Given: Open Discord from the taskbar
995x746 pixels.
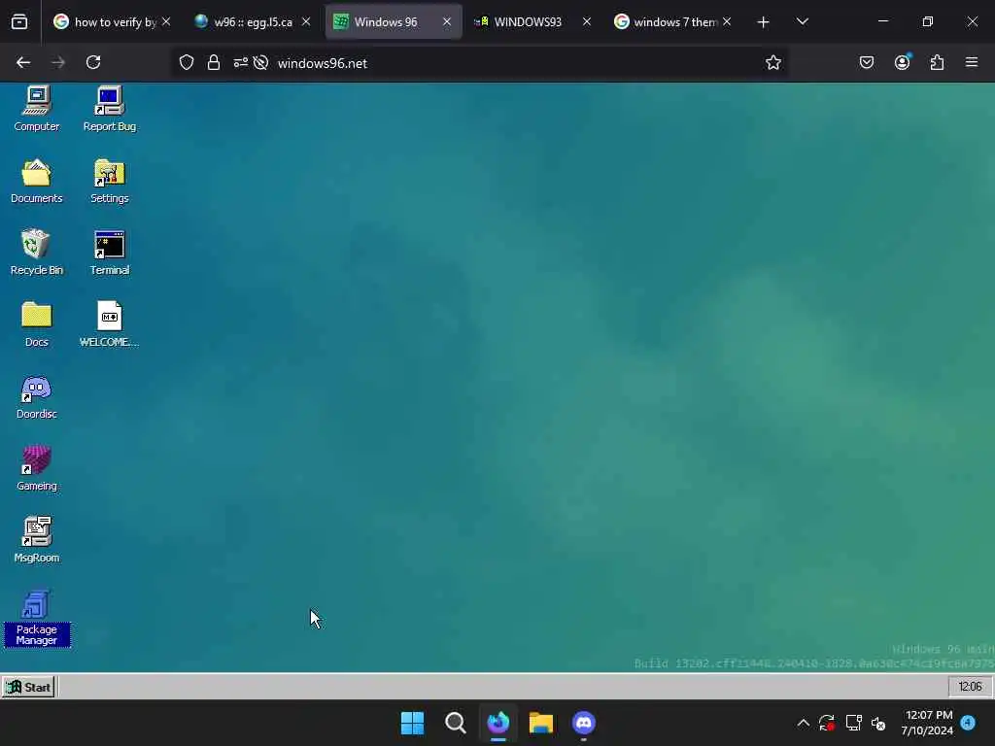Looking at the screenshot, I should click(x=584, y=723).
